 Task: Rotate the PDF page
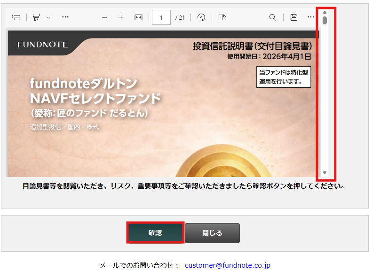tap(201, 17)
